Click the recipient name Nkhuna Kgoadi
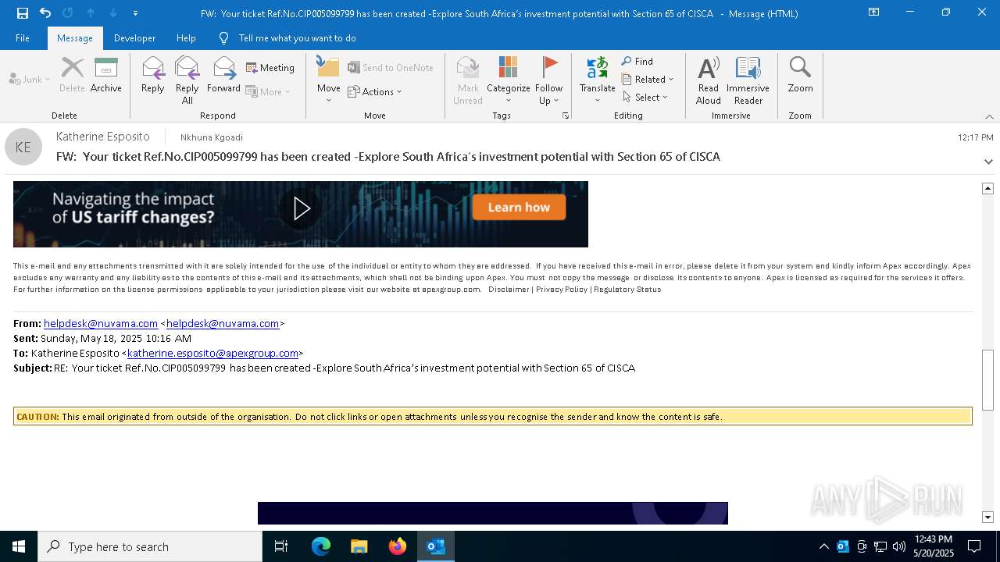Viewport: 1000px width, 562px height. (212, 137)
